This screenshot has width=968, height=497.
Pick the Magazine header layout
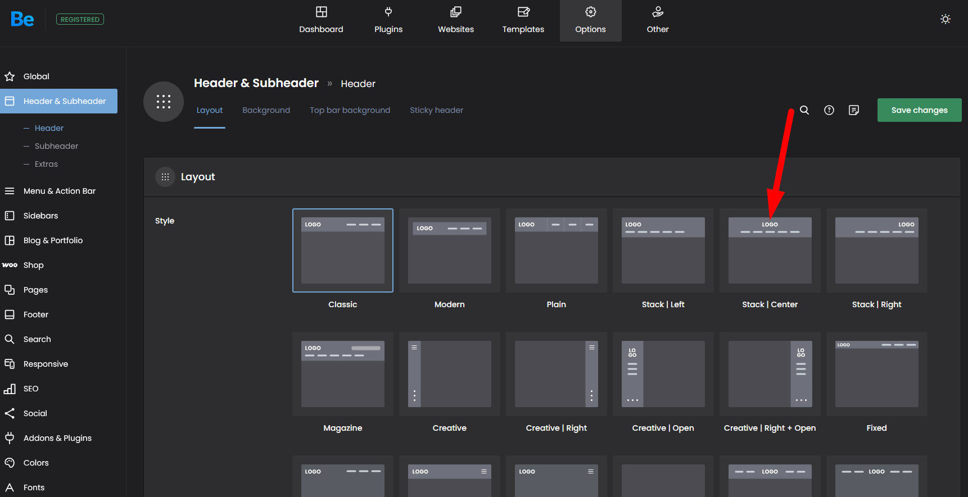point(342,374)
